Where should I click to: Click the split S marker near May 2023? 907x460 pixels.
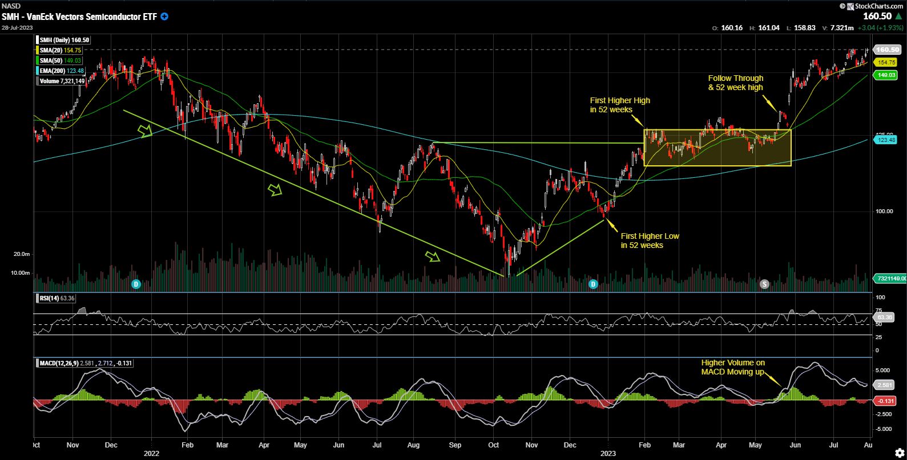click(765, 284)
